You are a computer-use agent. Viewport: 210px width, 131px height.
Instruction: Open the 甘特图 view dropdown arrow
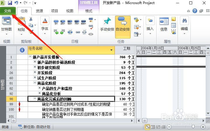coord(6,34)
